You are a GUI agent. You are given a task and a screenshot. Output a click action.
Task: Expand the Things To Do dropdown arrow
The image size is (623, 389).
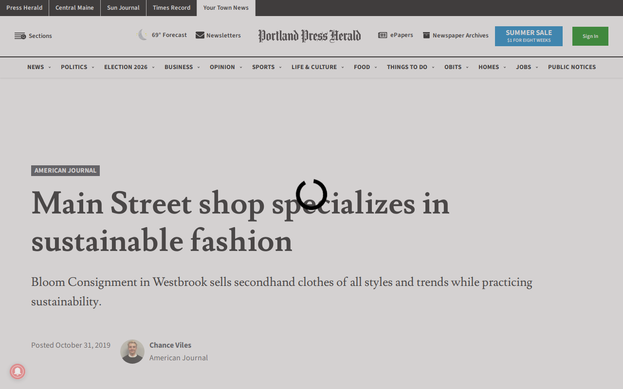click(x=433, y=68)
